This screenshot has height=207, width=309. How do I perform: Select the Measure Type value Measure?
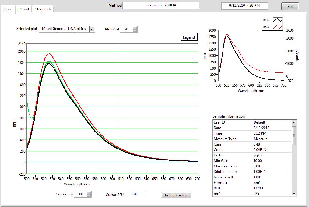point(260,139)
